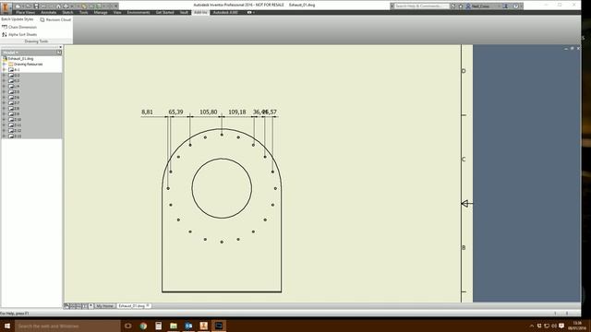Launch Chrome from the taskbar
The image size is (591, 332).
click(x=143, y=326)
